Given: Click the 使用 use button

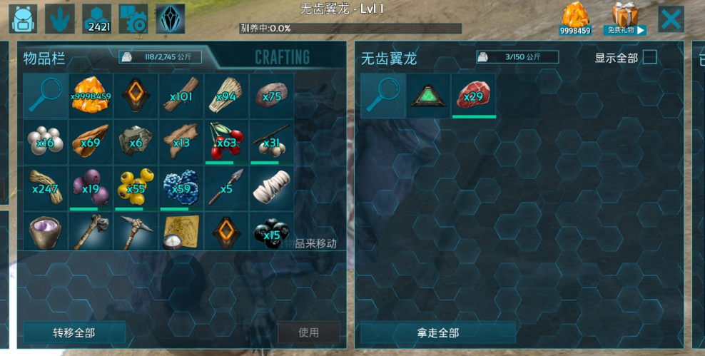Looking at the screenshot, I should pyautogui.click(x=308, y=332).
